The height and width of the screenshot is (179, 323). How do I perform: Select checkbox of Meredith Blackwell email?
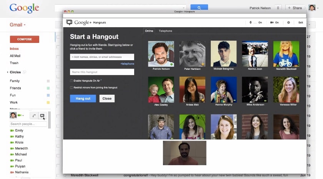coord(58,175)
